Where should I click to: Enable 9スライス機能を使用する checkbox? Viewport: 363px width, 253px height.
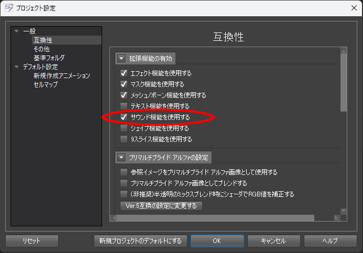point(124,139)
